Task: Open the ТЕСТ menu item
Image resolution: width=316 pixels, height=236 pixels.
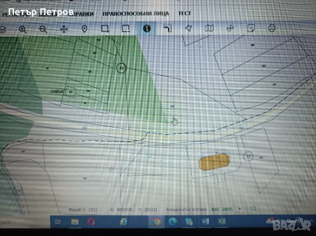Action: click(184, 13)
